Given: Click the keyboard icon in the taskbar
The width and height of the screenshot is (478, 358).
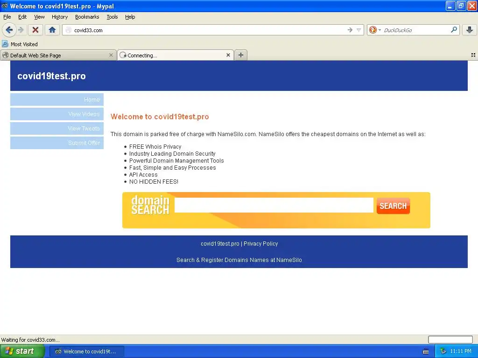Looking at the screenshot, I should 426,351.
